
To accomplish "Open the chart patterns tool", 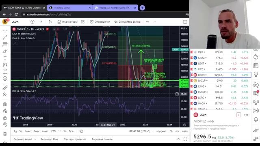I will 5,65.
